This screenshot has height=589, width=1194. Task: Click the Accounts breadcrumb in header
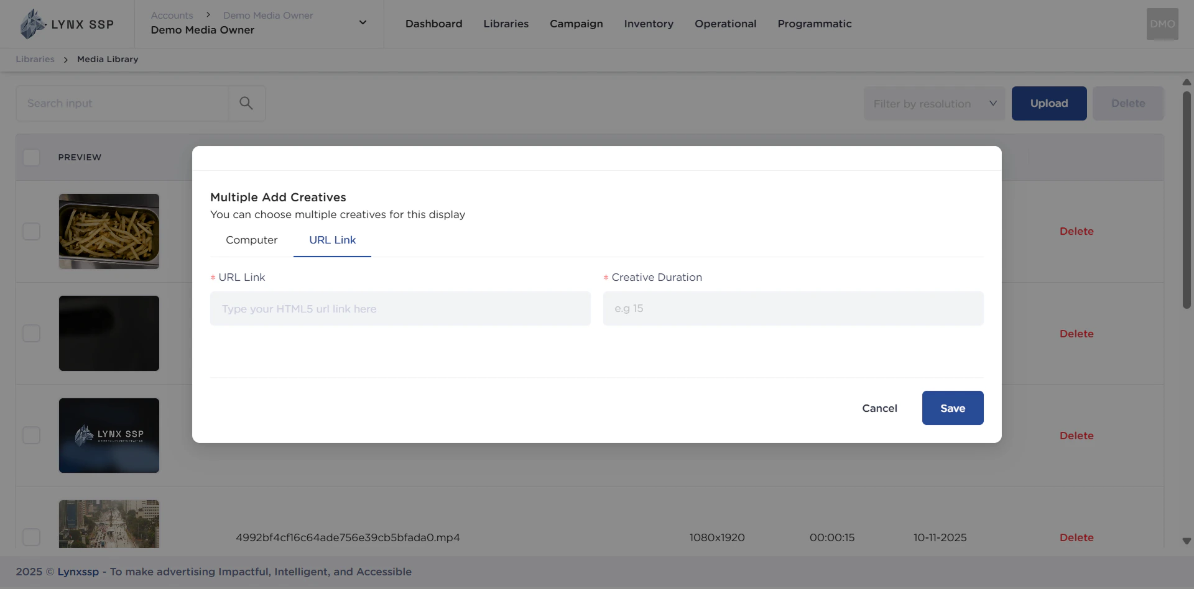click(x=172, y=15)
